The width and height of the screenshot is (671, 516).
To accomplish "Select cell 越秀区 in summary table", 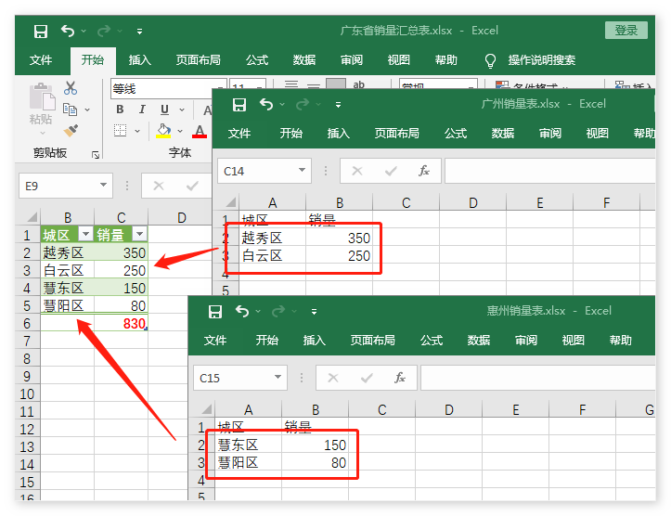I will click(68, 252).
